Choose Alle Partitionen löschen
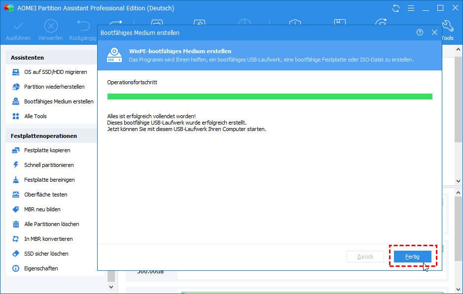The image size is (463, 294). pos(52,224)
